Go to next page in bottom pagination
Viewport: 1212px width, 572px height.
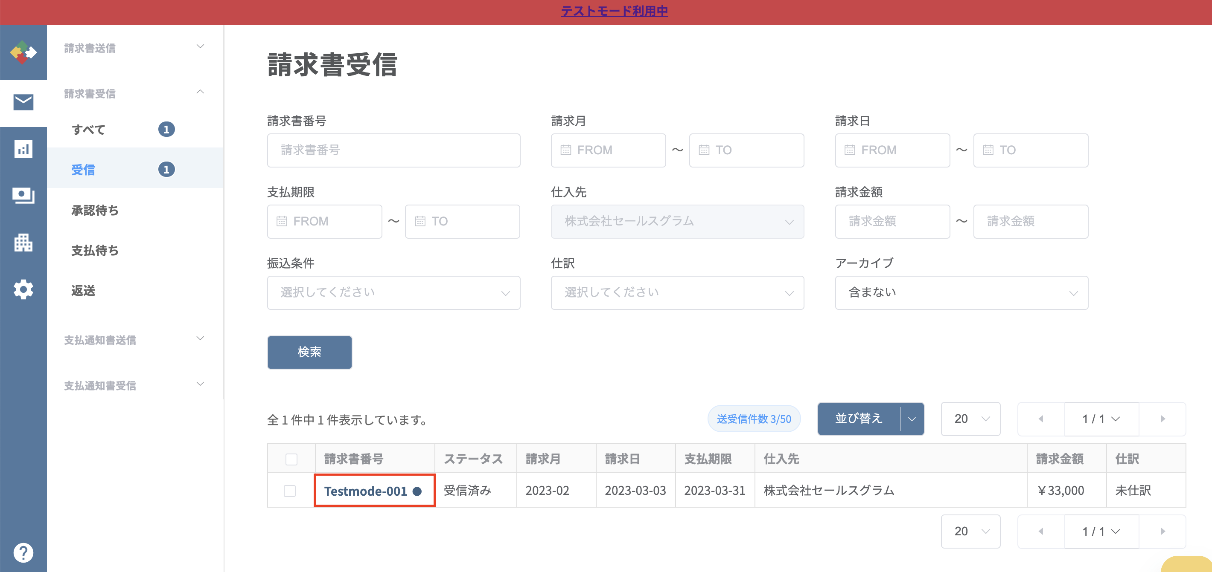1162,531
